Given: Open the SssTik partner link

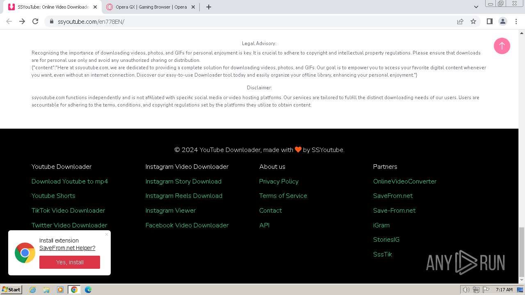Looking at the screenshot, I should (383, 254).
